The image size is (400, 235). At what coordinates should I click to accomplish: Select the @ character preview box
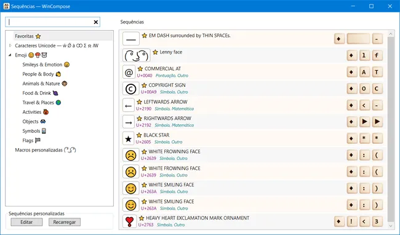129,73
